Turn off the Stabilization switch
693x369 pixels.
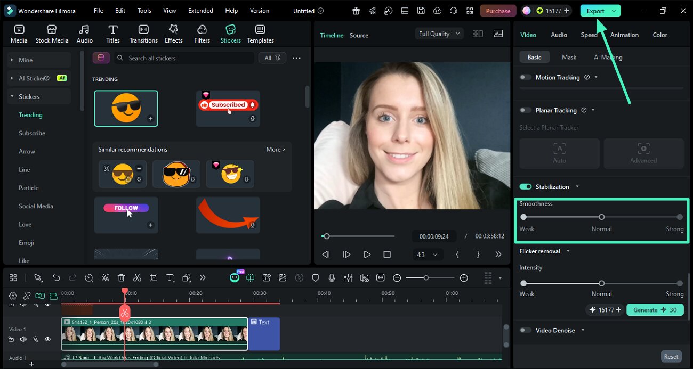coord(526,187)
